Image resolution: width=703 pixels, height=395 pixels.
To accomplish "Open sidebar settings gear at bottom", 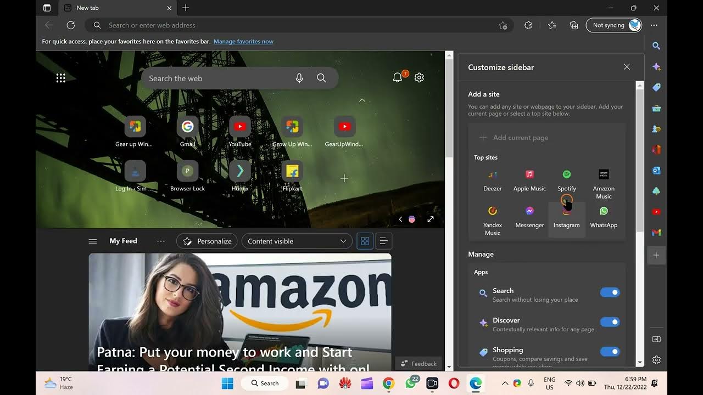I will click(x=656, y=360).
